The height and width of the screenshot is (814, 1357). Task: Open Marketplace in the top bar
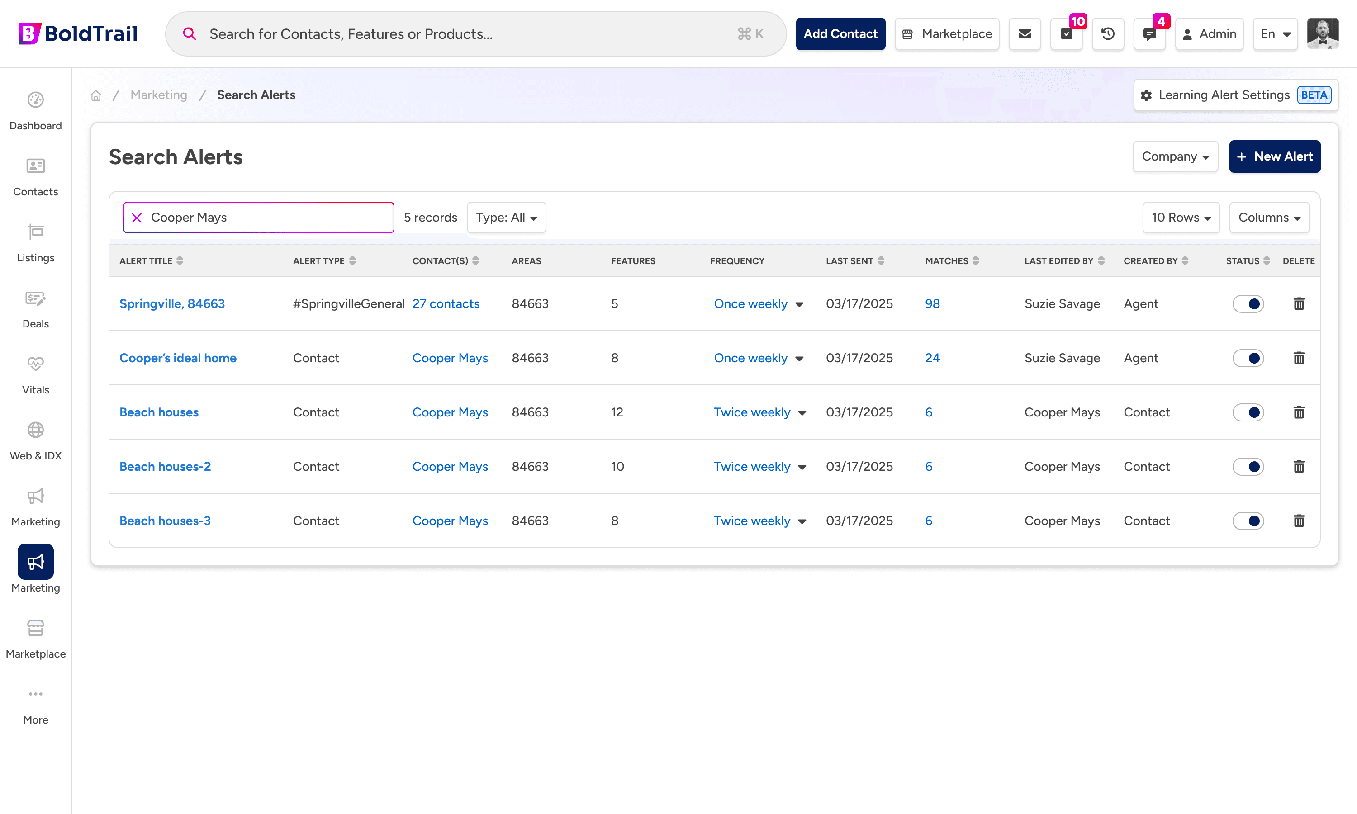click(x=947, y=34)
